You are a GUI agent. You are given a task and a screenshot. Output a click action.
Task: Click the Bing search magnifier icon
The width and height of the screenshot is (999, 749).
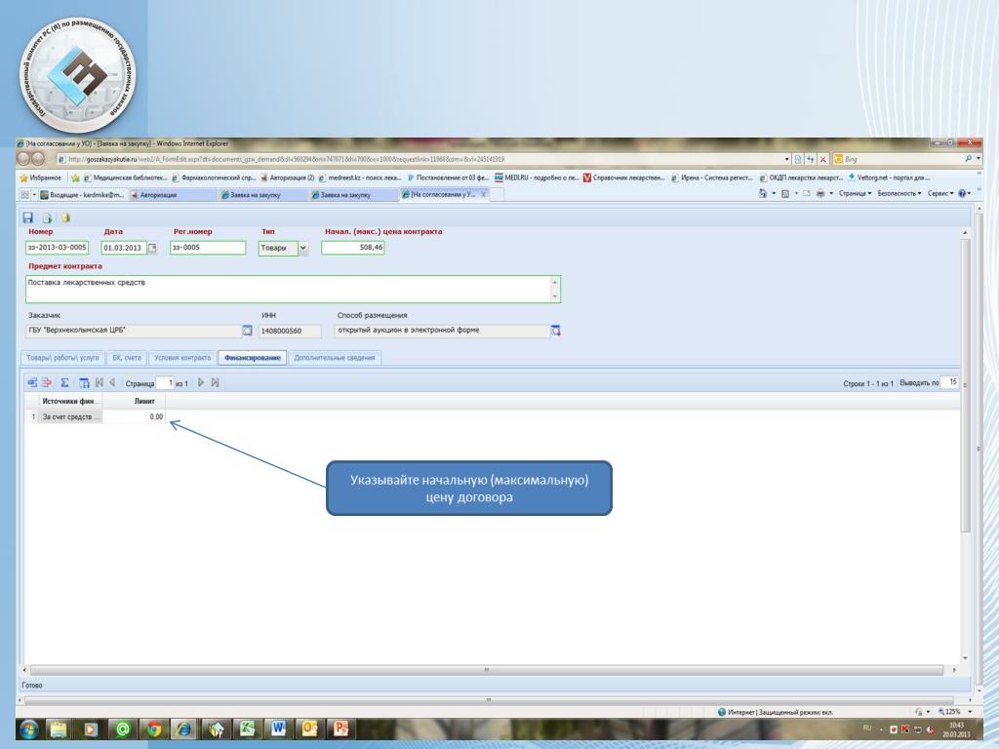pyautogui.click(x=969, y=159)
